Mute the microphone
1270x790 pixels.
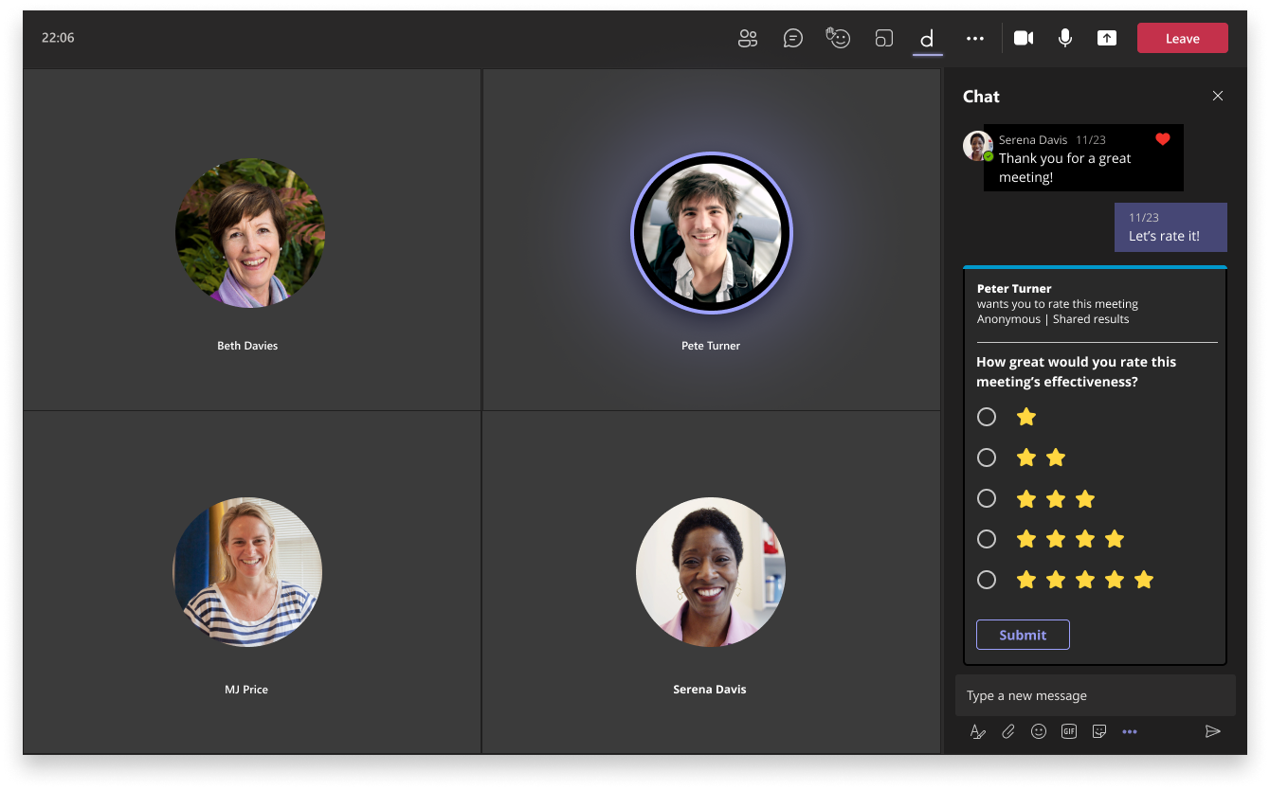click(x=1065, y=39)
